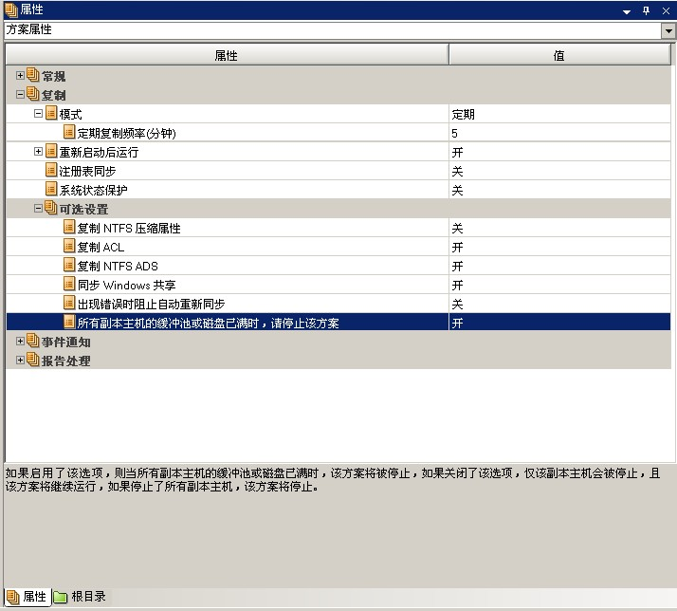Image resolution: width=677 pixels, height=611 pixels.
Task: Select the 定期复制频率(分钟) row label
Action: click(126, 134)
